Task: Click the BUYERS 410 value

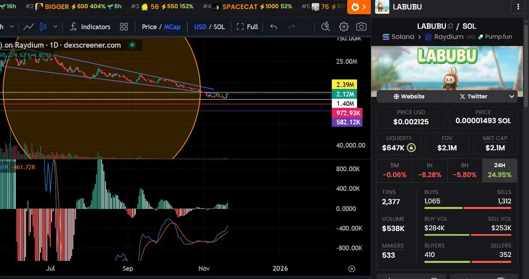Action: click(x=429, y=254)
